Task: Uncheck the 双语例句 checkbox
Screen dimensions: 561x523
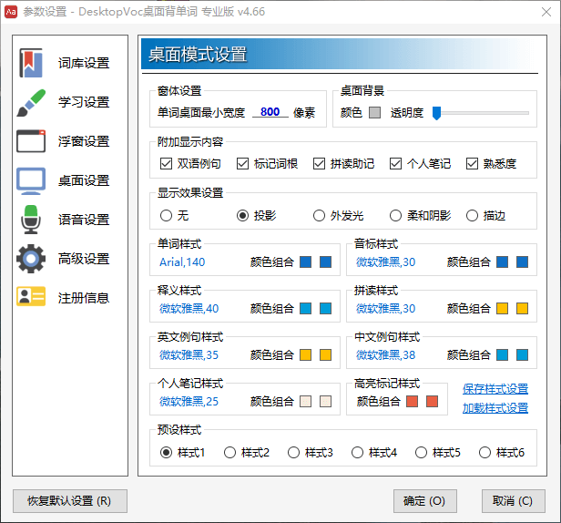Action: (166, 164)
